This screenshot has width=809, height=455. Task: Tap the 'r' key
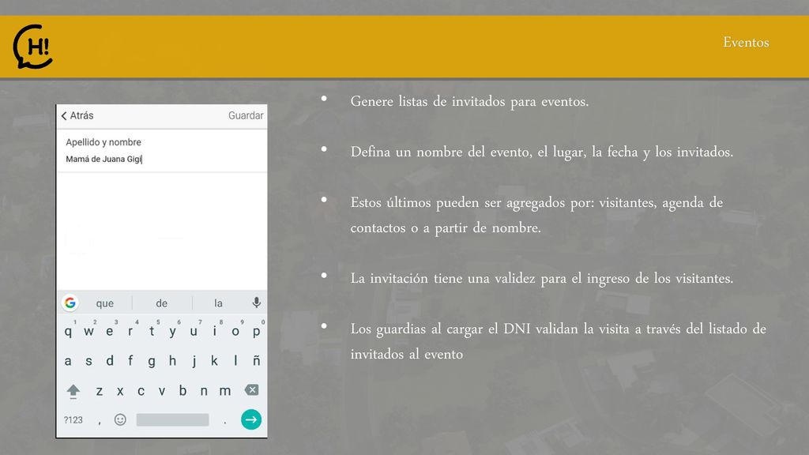pos(130,331)
